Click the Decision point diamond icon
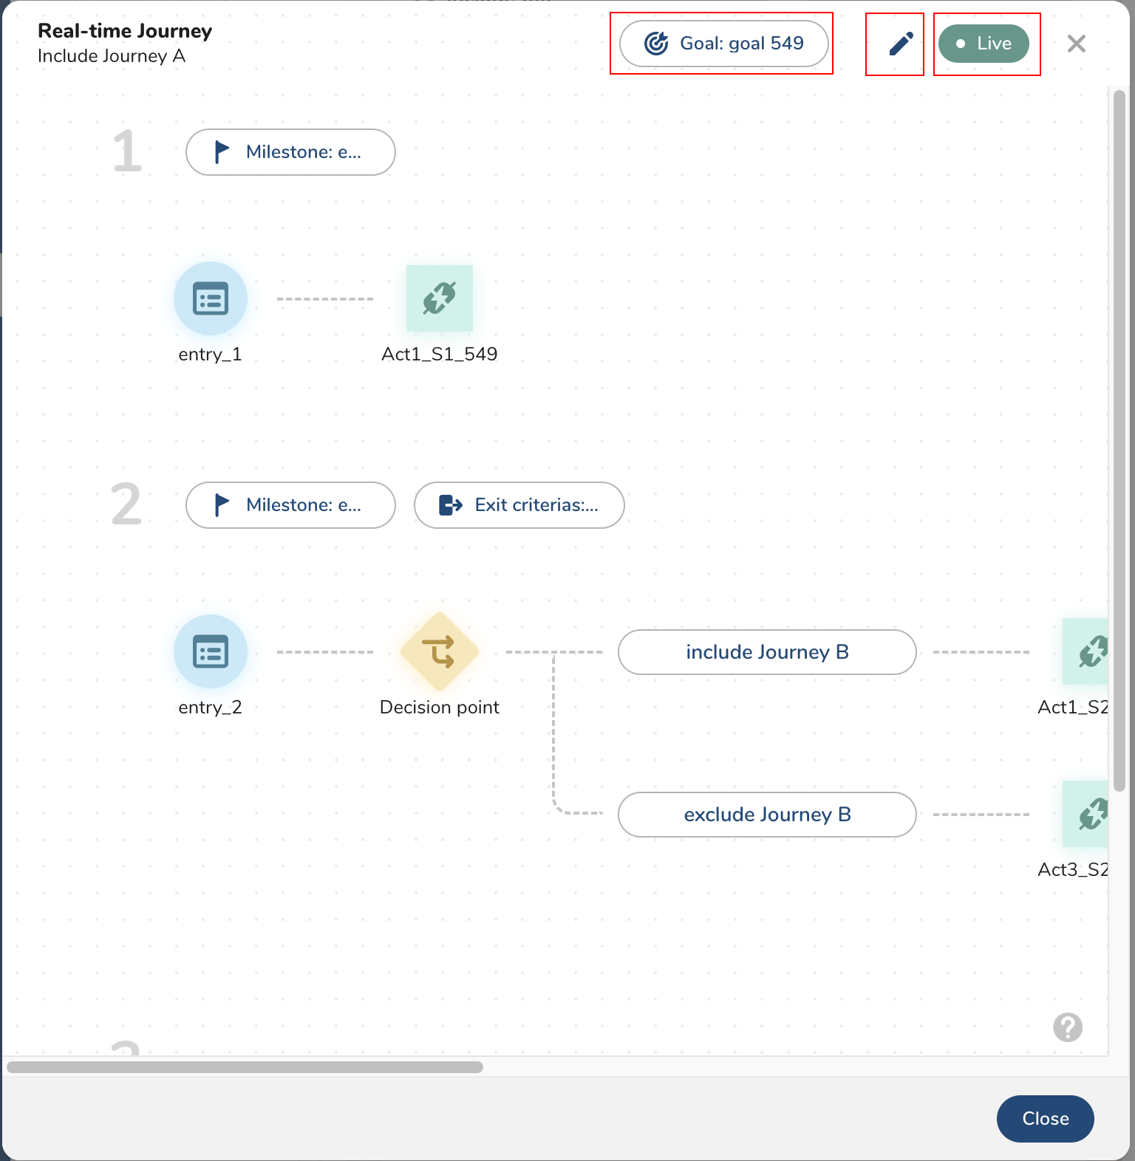The height and width of the screenshot is (1161, 1135). click(x=440, y=652)
